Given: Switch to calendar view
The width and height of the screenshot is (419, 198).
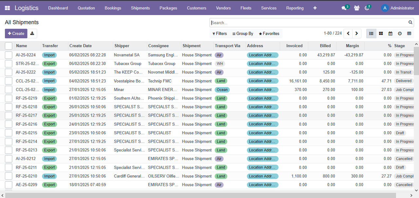Looking at the screenshot, I should pos(390,33).
